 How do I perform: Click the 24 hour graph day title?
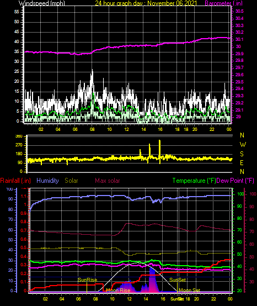pyautogui.click(x=146, y=3)
